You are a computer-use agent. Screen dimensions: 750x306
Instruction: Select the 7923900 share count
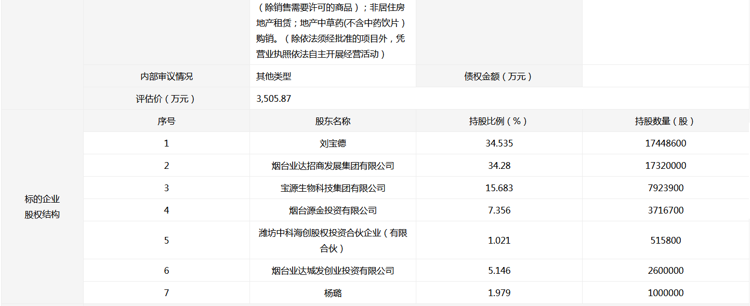666,188
